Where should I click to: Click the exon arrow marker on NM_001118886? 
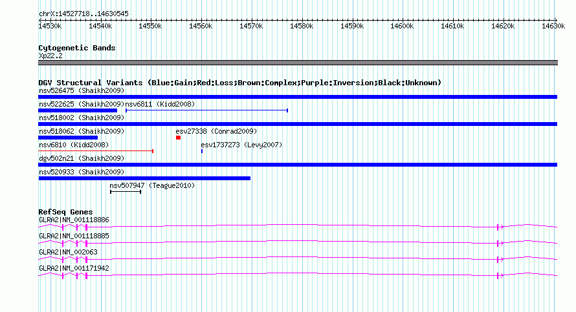coord(500,227)
